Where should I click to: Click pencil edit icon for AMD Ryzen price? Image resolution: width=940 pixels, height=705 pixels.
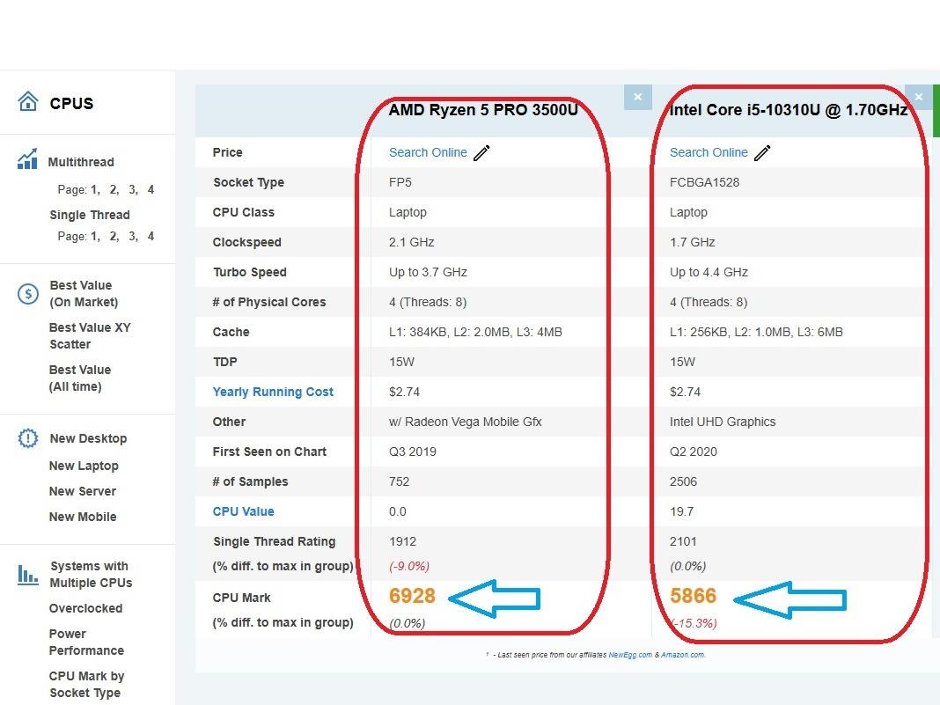point(481,153)
